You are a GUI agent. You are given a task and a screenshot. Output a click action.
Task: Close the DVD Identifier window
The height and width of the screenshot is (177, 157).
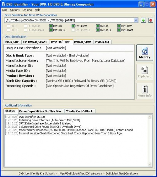(153, 4)
